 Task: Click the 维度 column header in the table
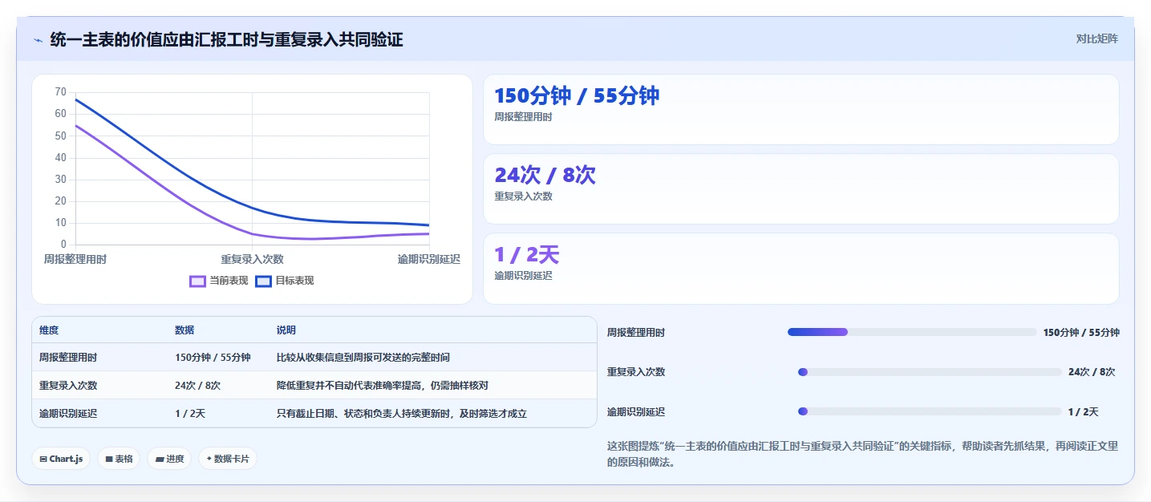tap(49, 330)
